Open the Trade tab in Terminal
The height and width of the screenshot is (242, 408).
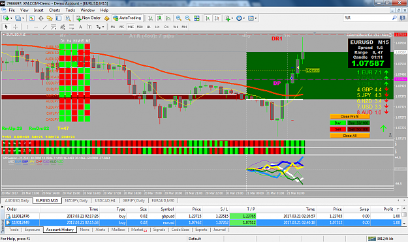click(x=14, y=230)
